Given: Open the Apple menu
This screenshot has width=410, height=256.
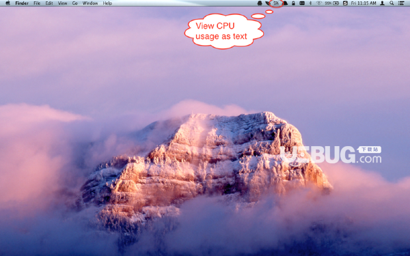Looking at the screenshot, I should (x=8, y=3).
